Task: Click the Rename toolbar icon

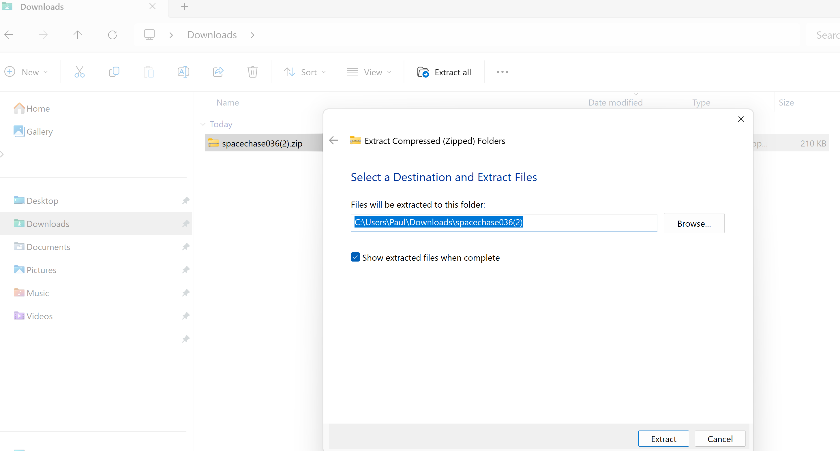Action: pos(183,72)
